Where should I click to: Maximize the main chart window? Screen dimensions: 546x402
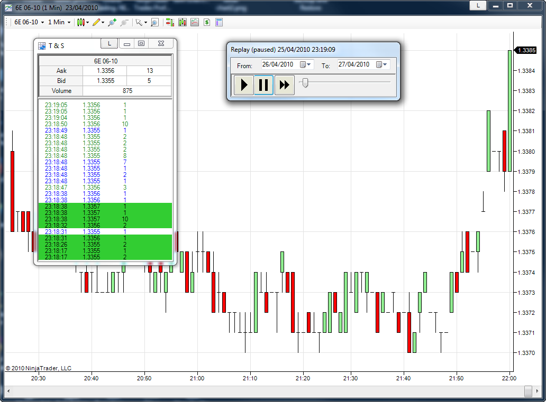510,6
